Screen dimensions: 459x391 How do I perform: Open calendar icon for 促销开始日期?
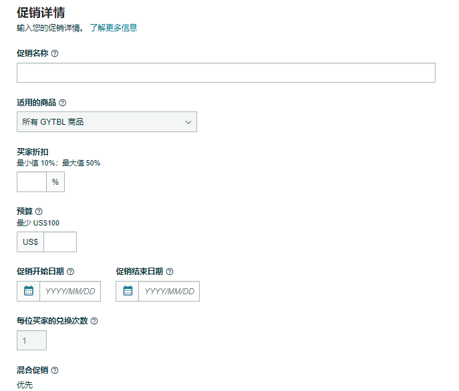pos(28,291)
